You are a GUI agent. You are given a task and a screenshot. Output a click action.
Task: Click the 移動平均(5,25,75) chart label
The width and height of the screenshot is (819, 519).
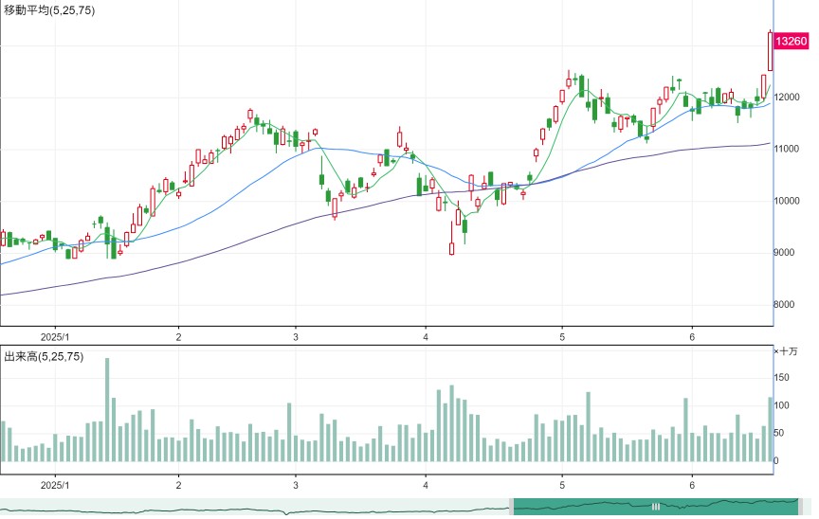click(x=49, y=9)
